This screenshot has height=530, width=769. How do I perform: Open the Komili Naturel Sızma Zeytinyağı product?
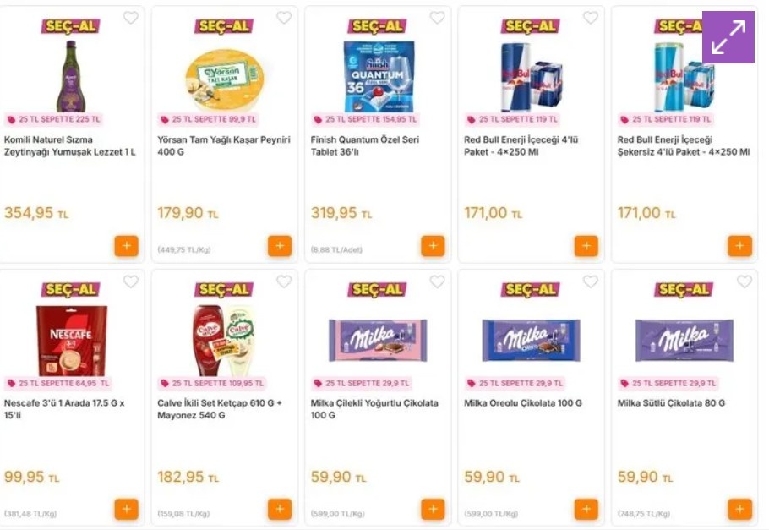[70, 147]
